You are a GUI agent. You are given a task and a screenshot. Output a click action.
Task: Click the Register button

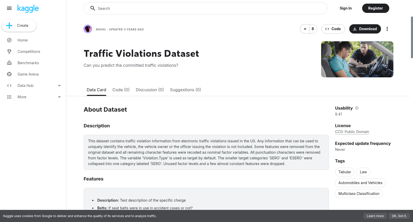[376, 8]
